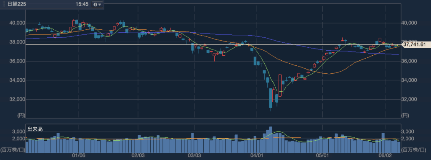The height and width of the screenshot is (160, 431).
Task: Click the 06/02 date axis label
Action: point(385,156)
